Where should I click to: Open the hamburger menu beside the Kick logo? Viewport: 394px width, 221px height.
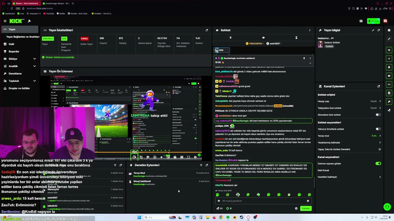click(5, 21)
